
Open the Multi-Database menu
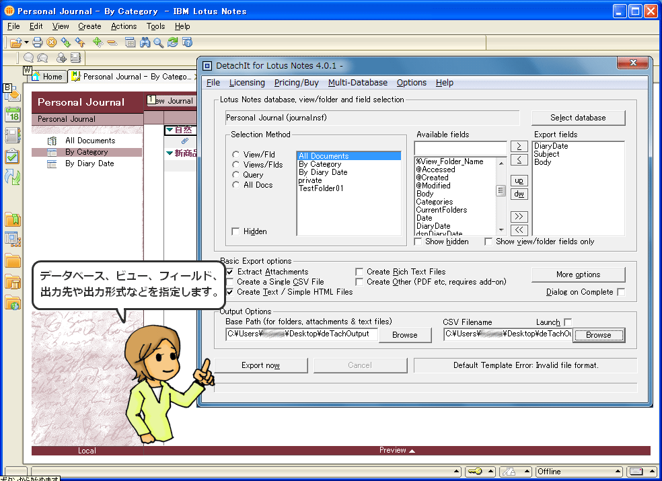click(358, 83)
